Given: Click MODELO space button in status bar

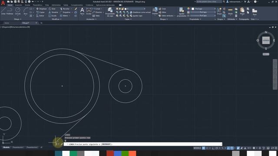Looking at the screenshot, I should click(197, 148).
